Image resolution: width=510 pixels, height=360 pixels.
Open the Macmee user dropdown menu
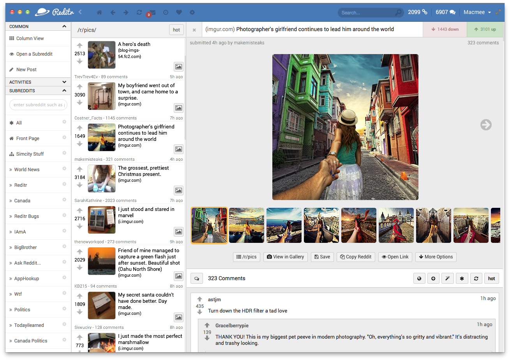click(477, 12)
